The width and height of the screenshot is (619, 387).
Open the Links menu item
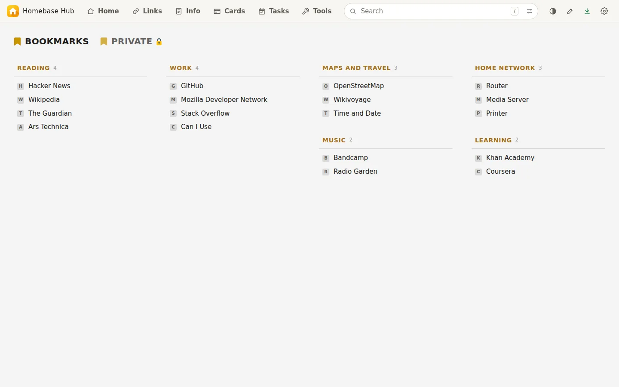(147, 11)
